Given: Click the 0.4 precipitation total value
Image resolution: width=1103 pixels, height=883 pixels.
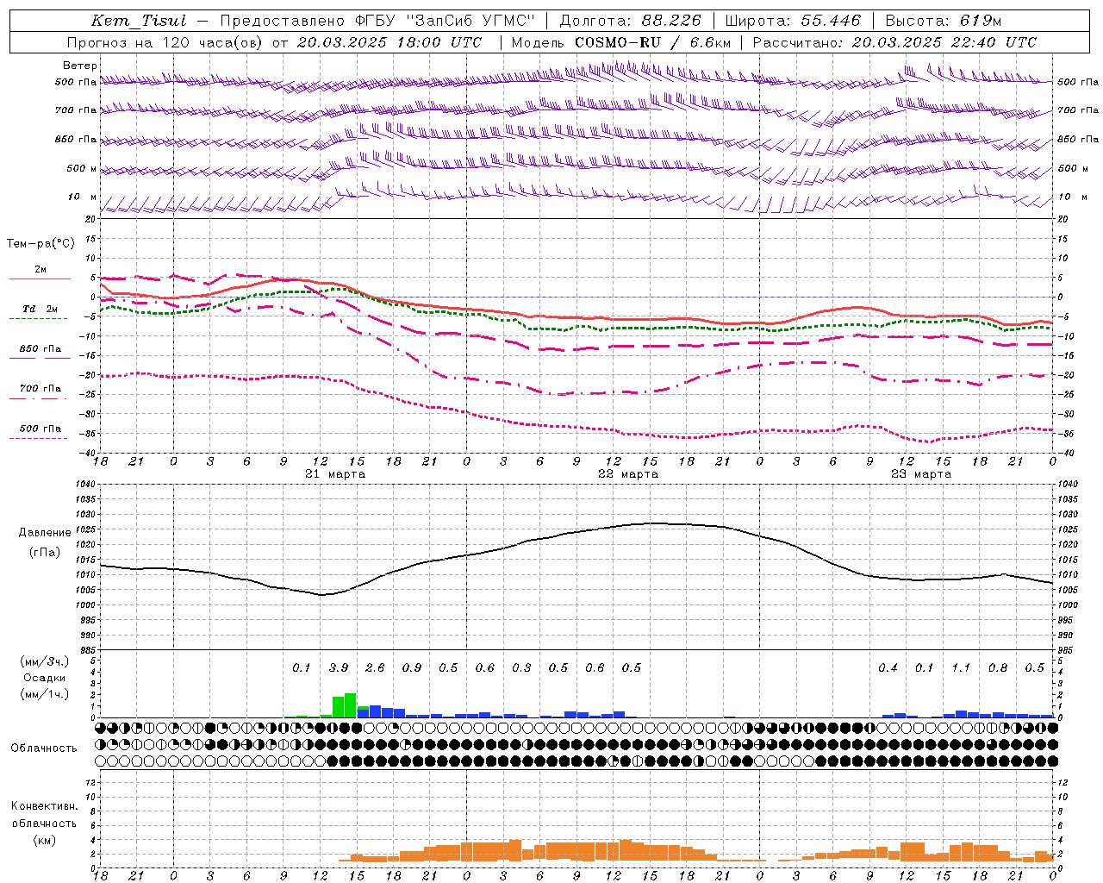Looking at the screenshot, I should [888, 668].
